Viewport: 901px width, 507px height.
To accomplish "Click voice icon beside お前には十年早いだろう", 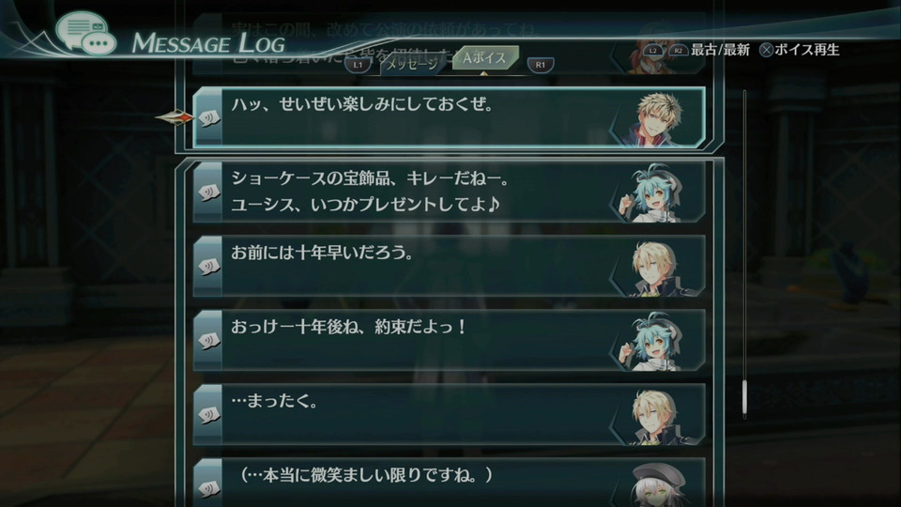I will (x=209, y=266).
